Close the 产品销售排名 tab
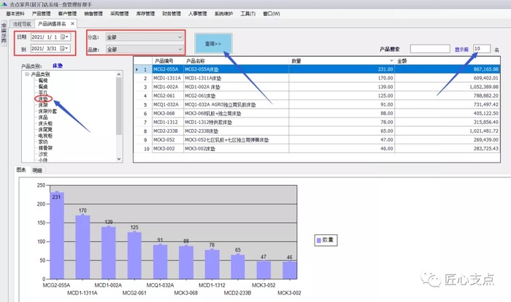The width and height of the screenshot is (511, 302). [73, 23]
